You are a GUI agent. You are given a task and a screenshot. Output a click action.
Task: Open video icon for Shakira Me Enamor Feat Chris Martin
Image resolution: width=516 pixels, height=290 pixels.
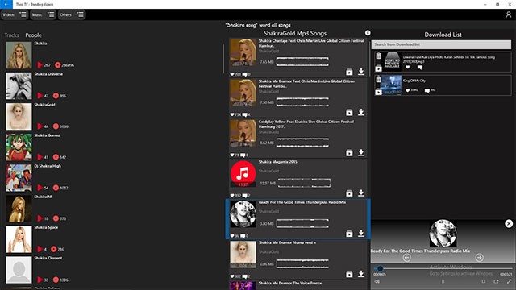pos(349,113)
